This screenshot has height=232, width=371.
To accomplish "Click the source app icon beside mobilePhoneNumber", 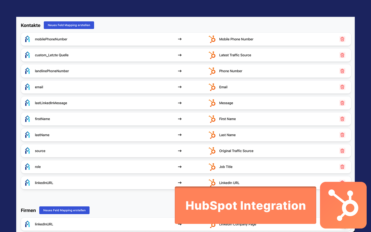I will click(x=28, y=39).
